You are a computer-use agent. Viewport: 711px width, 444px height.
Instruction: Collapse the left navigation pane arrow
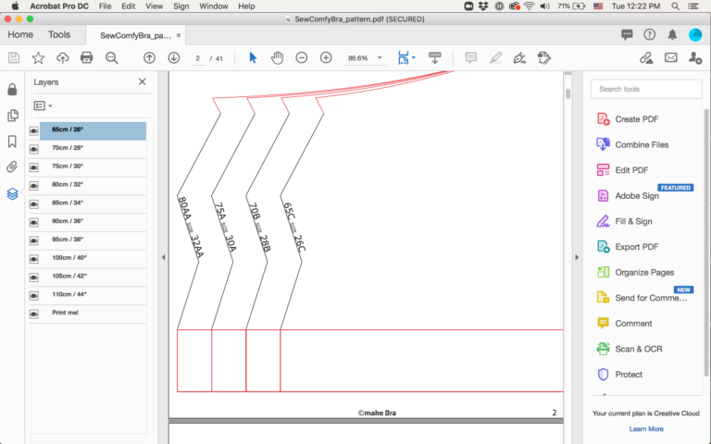tap(163, 257)
